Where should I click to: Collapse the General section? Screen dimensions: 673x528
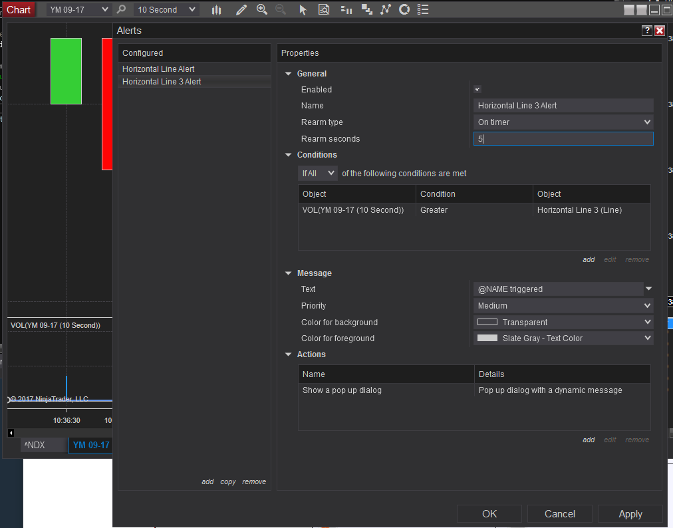[x=289, y=74]
